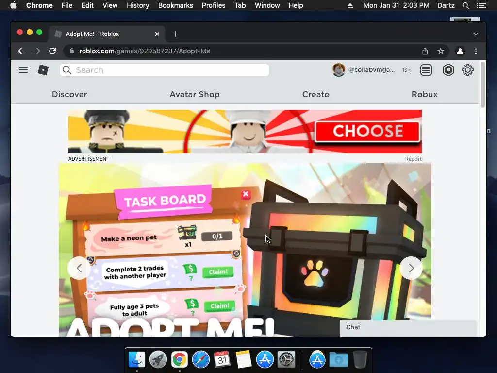
Task: Open the @collabvmga... profile link
Action: [371, 70]
